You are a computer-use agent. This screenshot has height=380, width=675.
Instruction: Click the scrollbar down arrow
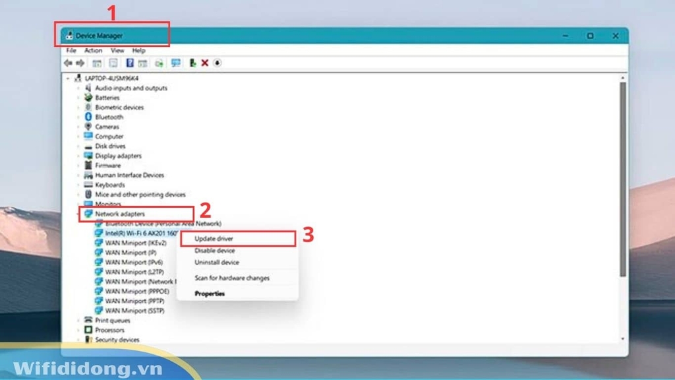pyautogui.click(x=622, y=340)
